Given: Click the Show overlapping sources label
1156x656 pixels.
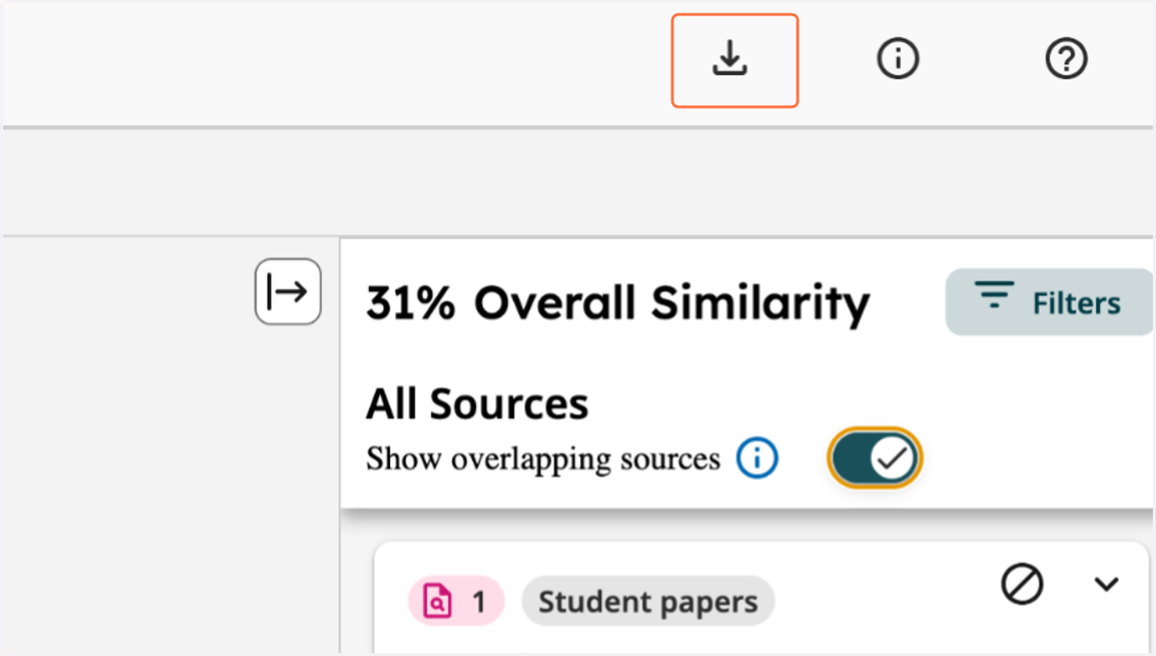Looking at the screenshot, I should pos(543,459).
